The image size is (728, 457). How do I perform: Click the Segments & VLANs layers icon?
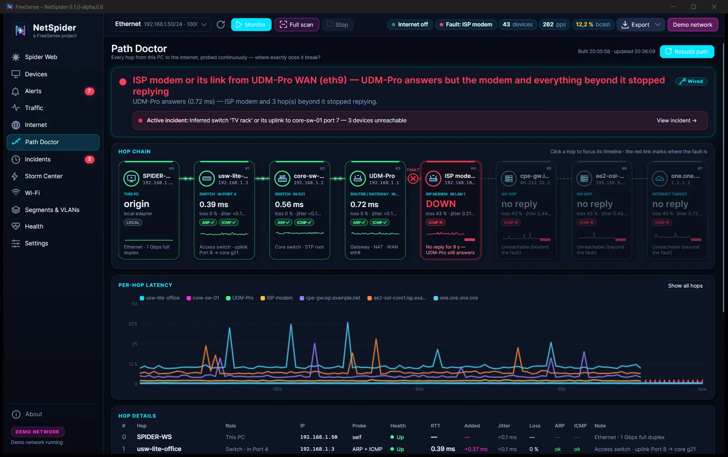pos(16,210)
